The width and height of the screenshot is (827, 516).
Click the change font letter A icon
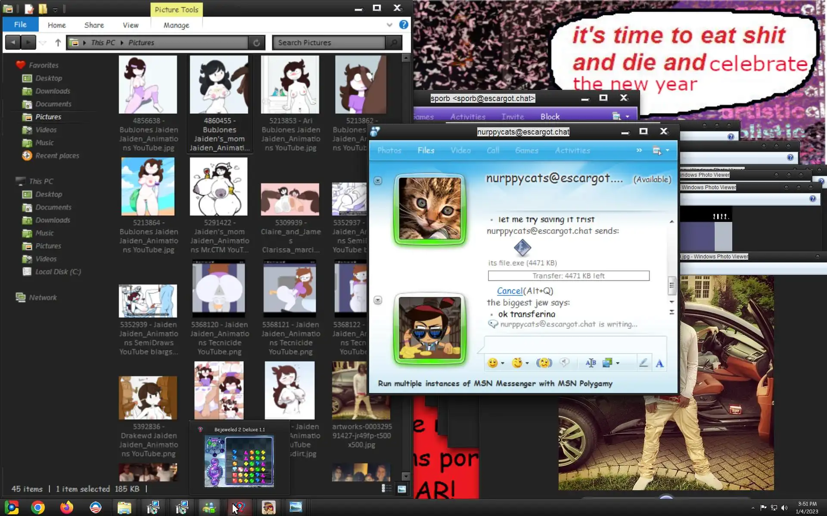coord(659,364)
